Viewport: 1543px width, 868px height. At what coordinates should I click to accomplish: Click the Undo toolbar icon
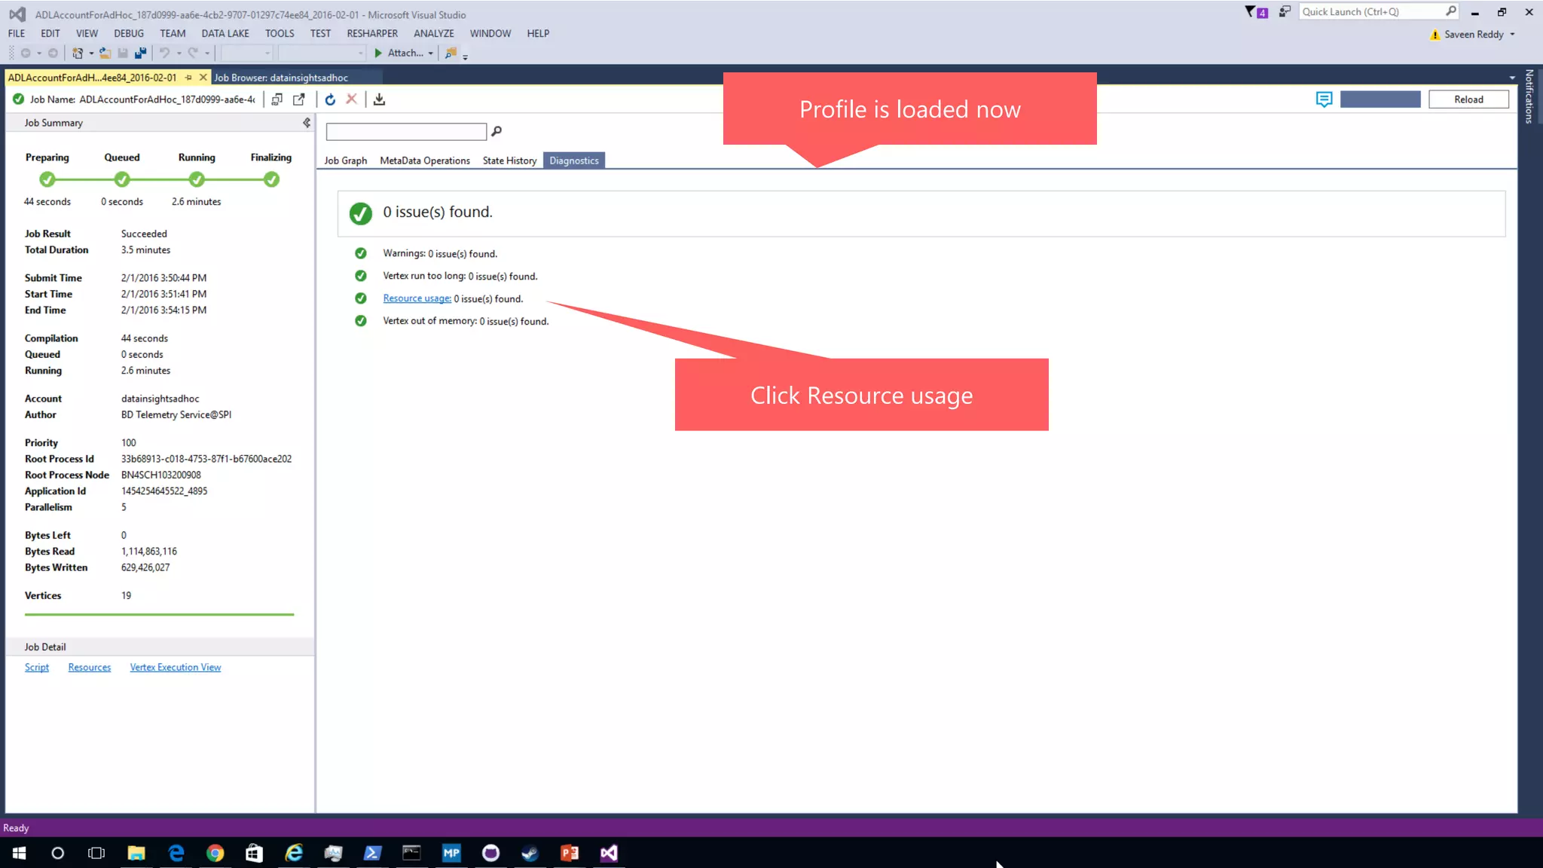(x=164, y=53)
